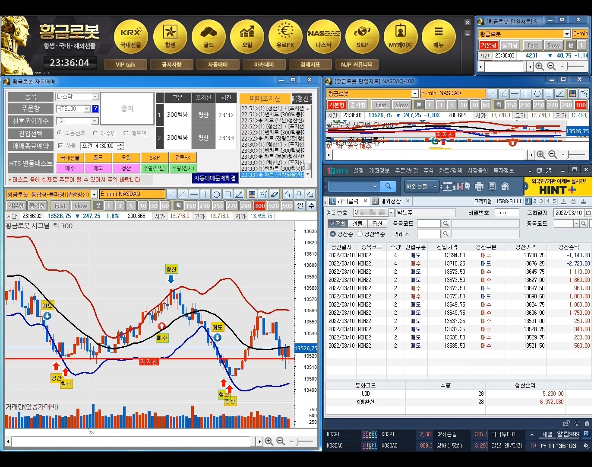Open the 설정 menu in 1QHTS

359,170
